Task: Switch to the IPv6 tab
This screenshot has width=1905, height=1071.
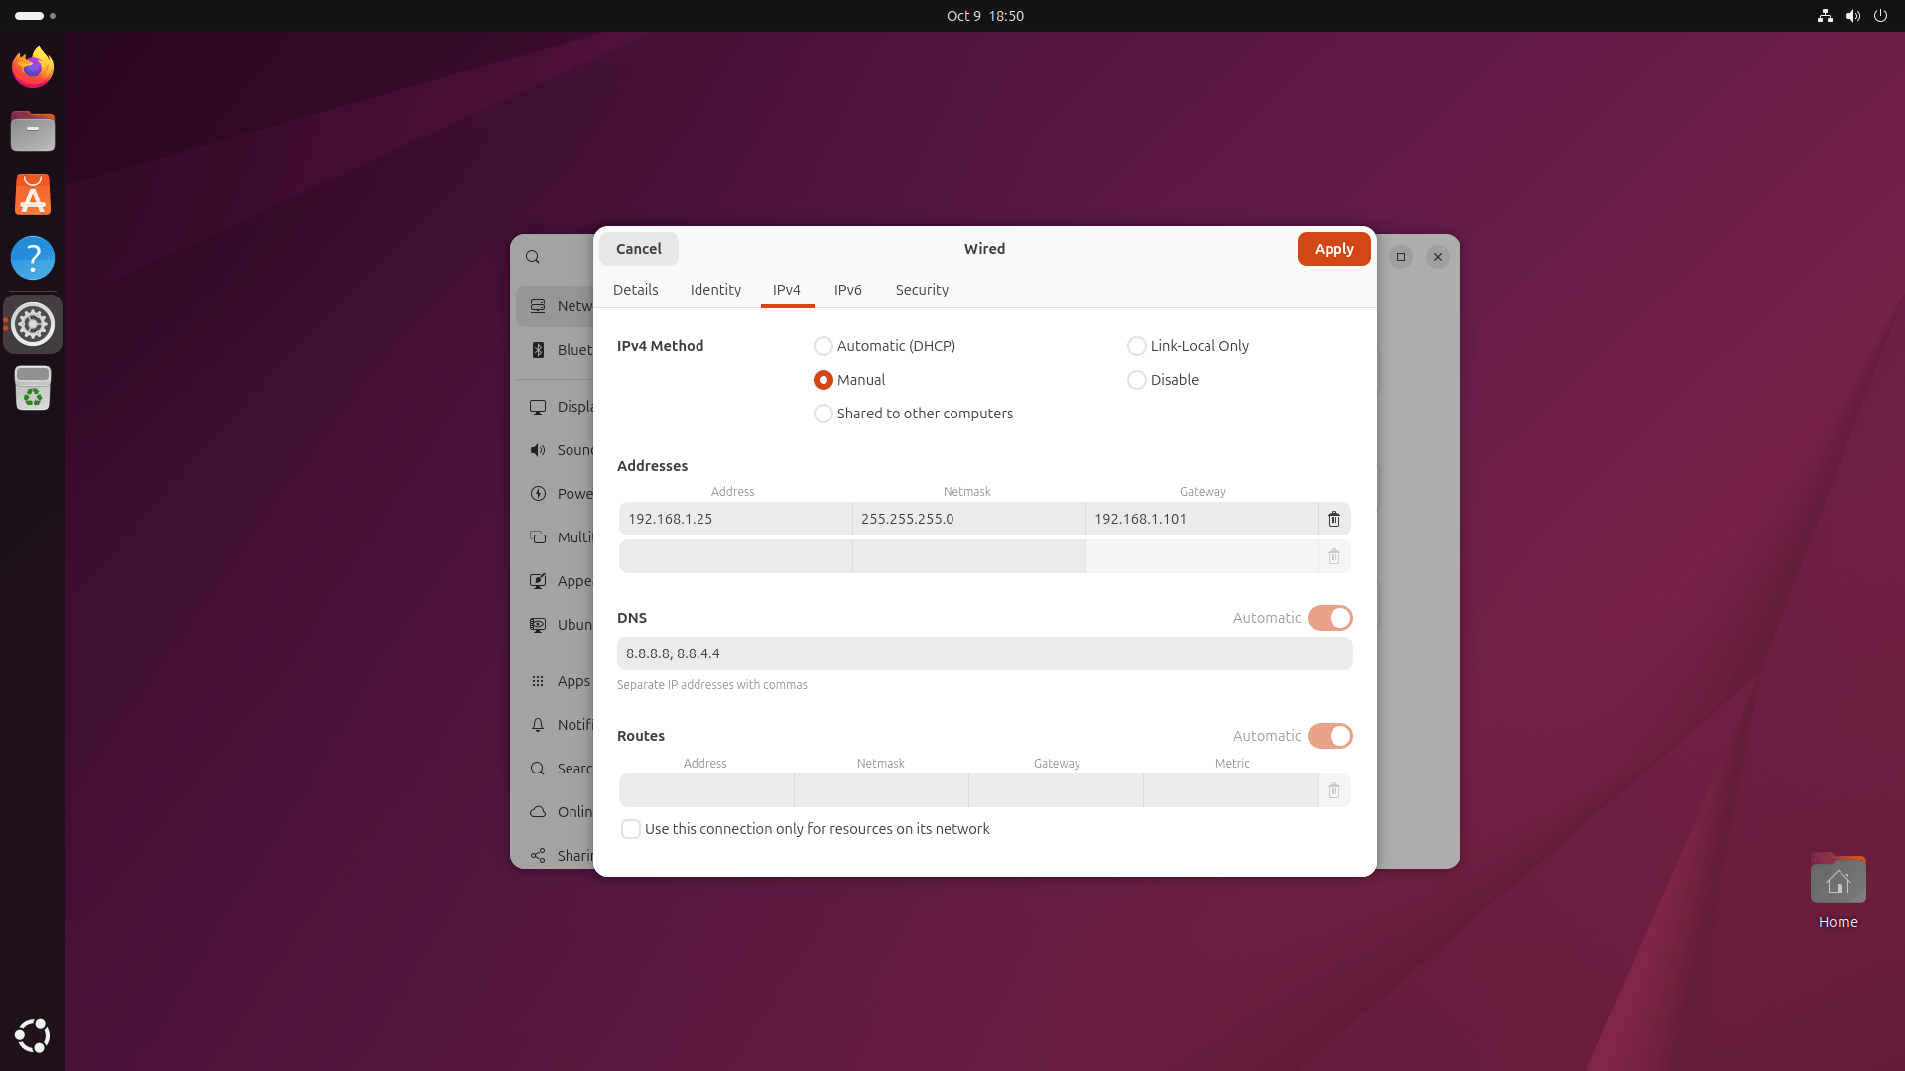Action: click(x=847, y=290)
